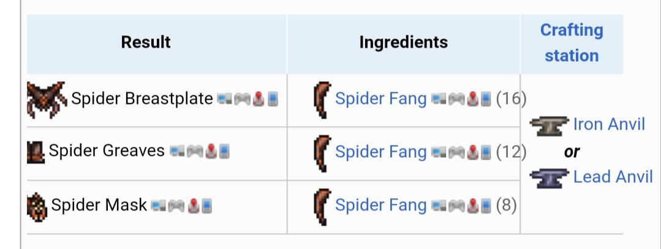Click the Spider Greaves item icon

click(37, 151)
